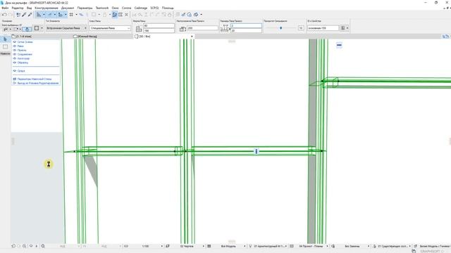Click the Undo arrow icon

click(4, 15)
